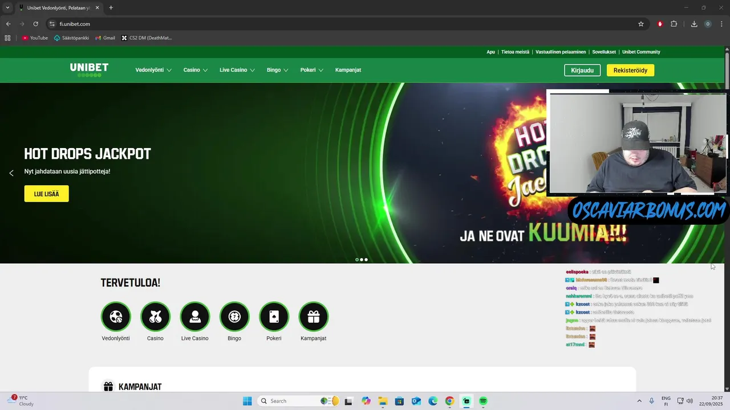The image size is (730, 410).
Task: Open Sovellukset link
Action: click(604, 52)
